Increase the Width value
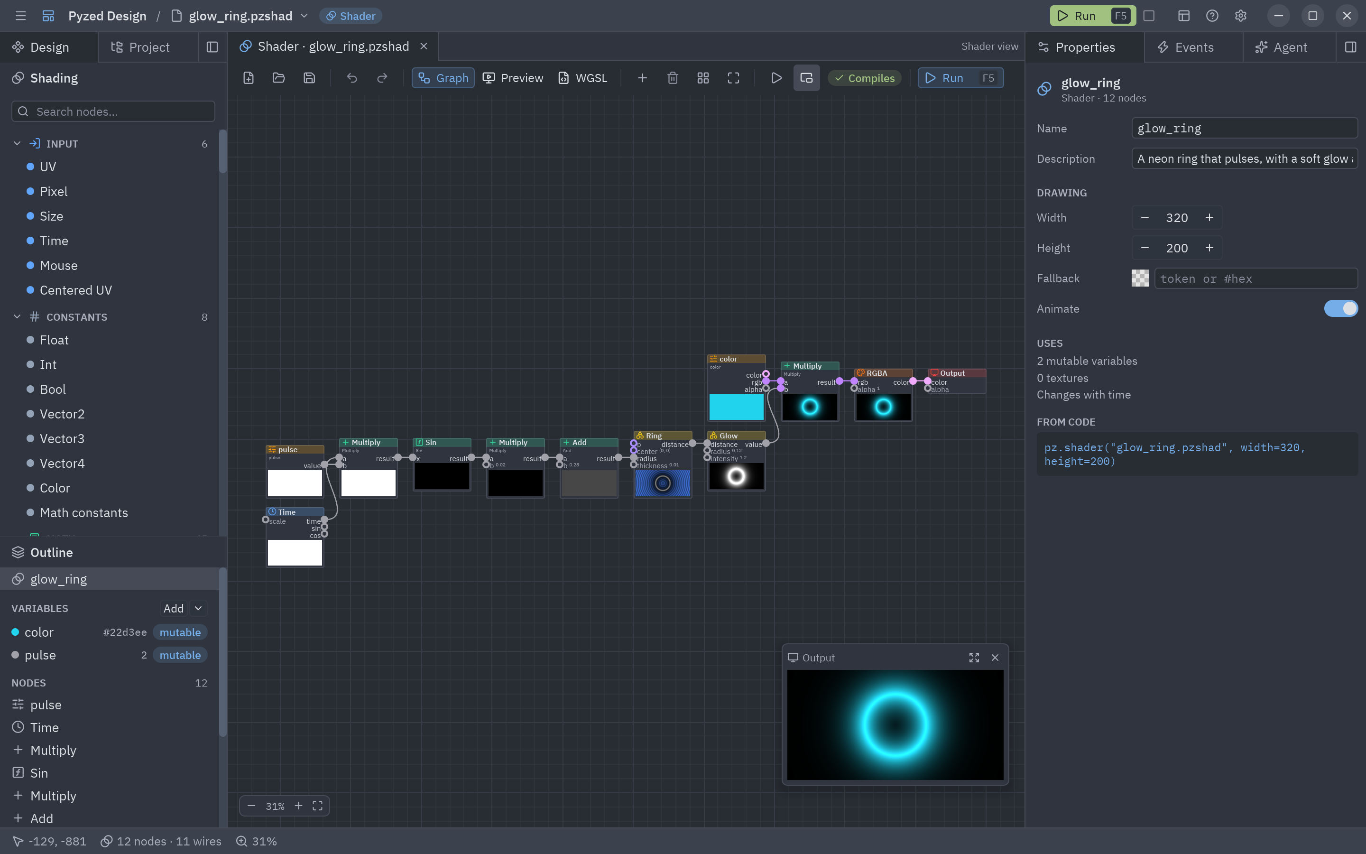The image size is (1366, 854). (1209, 217)
